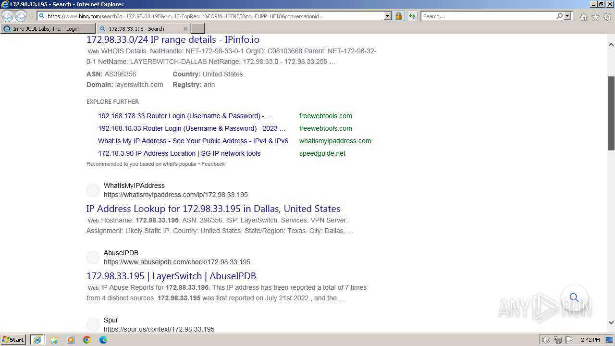Viewport: 615px width, 346px height.
Task: Open What Is My IP Address link
Action: pos(193,141)
